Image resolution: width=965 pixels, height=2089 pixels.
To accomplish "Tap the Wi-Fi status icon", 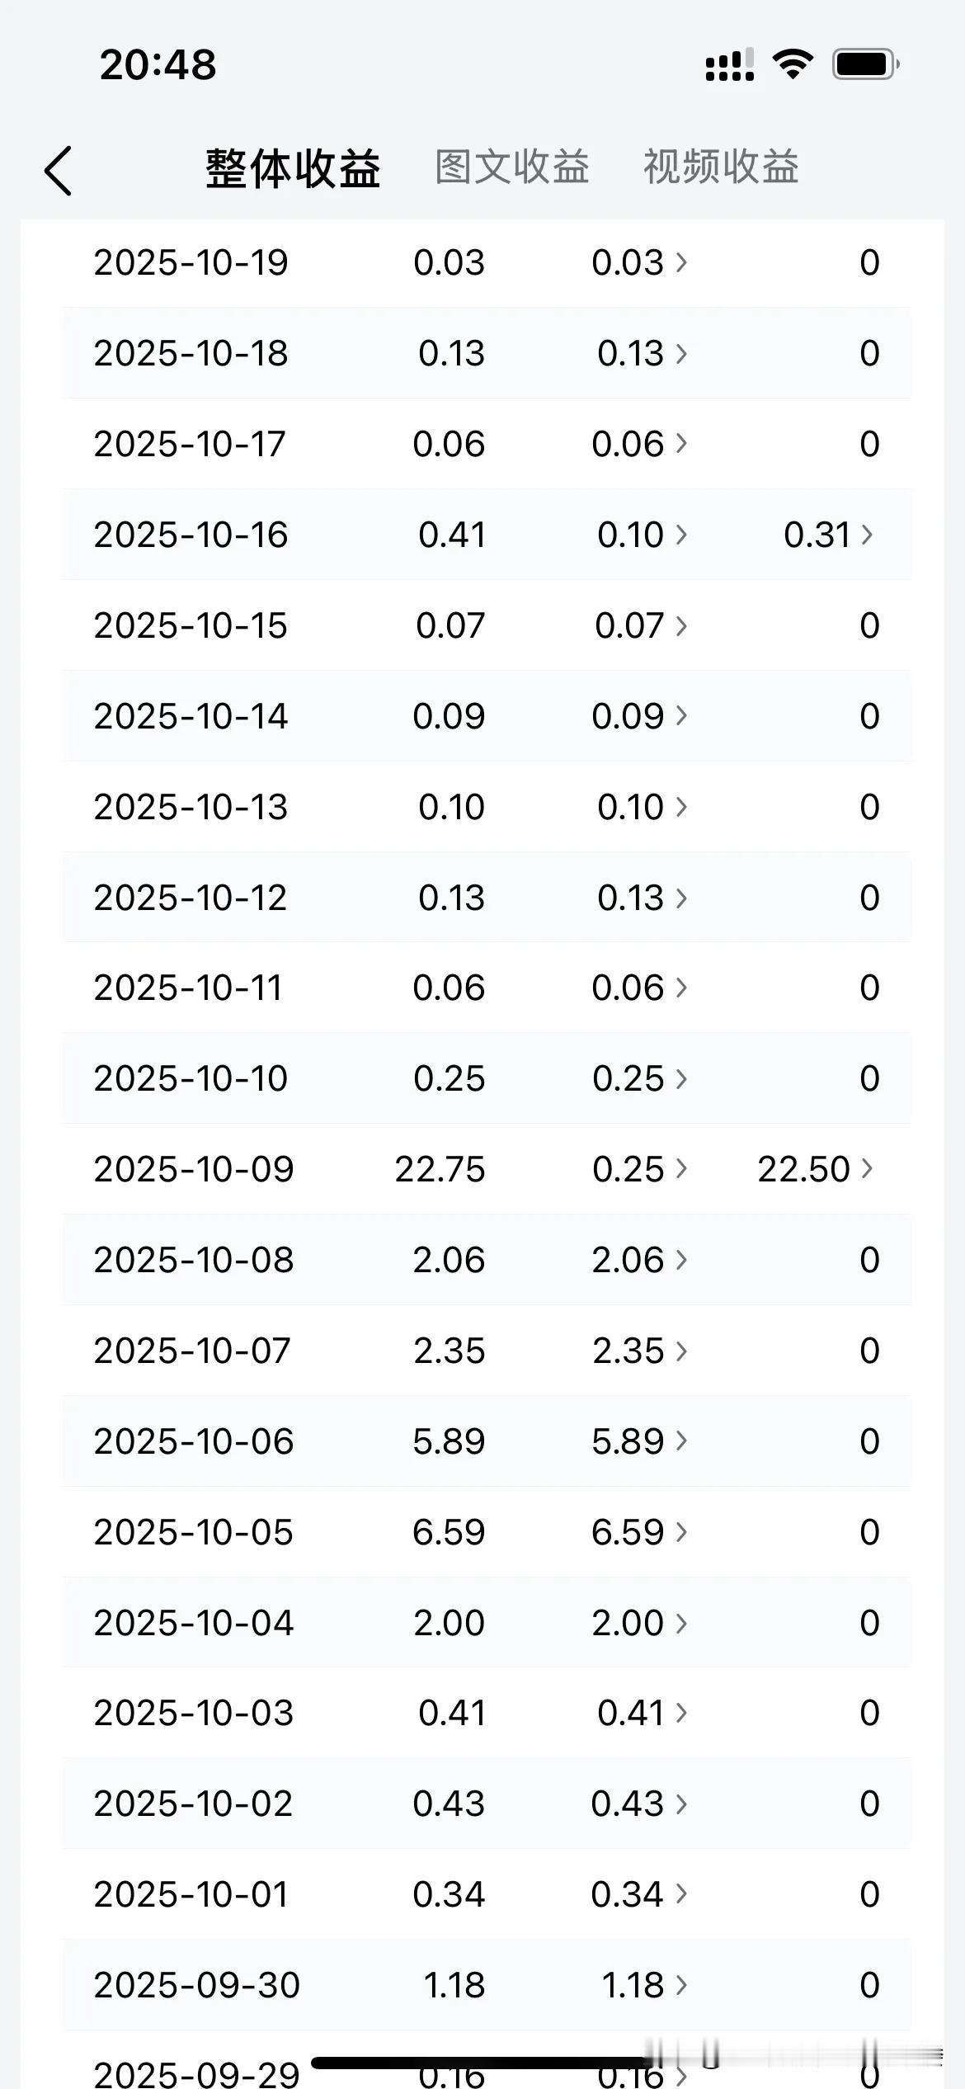I will (793, 64).
